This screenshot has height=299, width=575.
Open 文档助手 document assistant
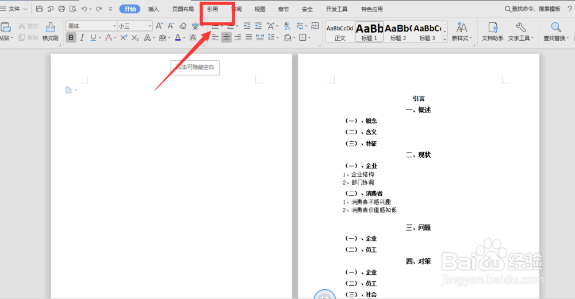(x=493, y=32)
